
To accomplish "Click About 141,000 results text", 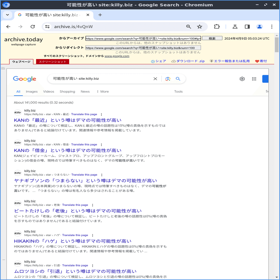I will [44, 103].
